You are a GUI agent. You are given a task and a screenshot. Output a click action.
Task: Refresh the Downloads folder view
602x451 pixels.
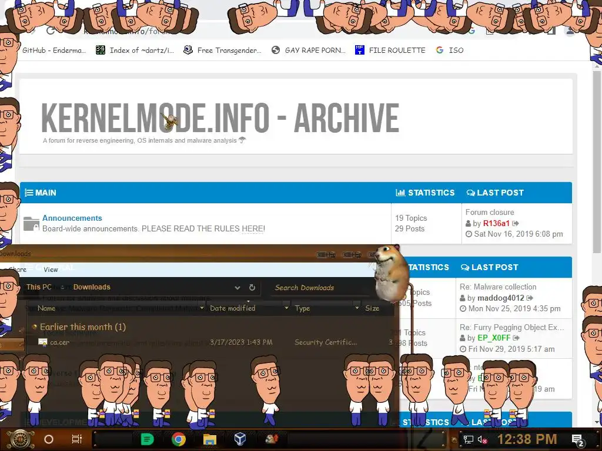click(x=252, y=287)
